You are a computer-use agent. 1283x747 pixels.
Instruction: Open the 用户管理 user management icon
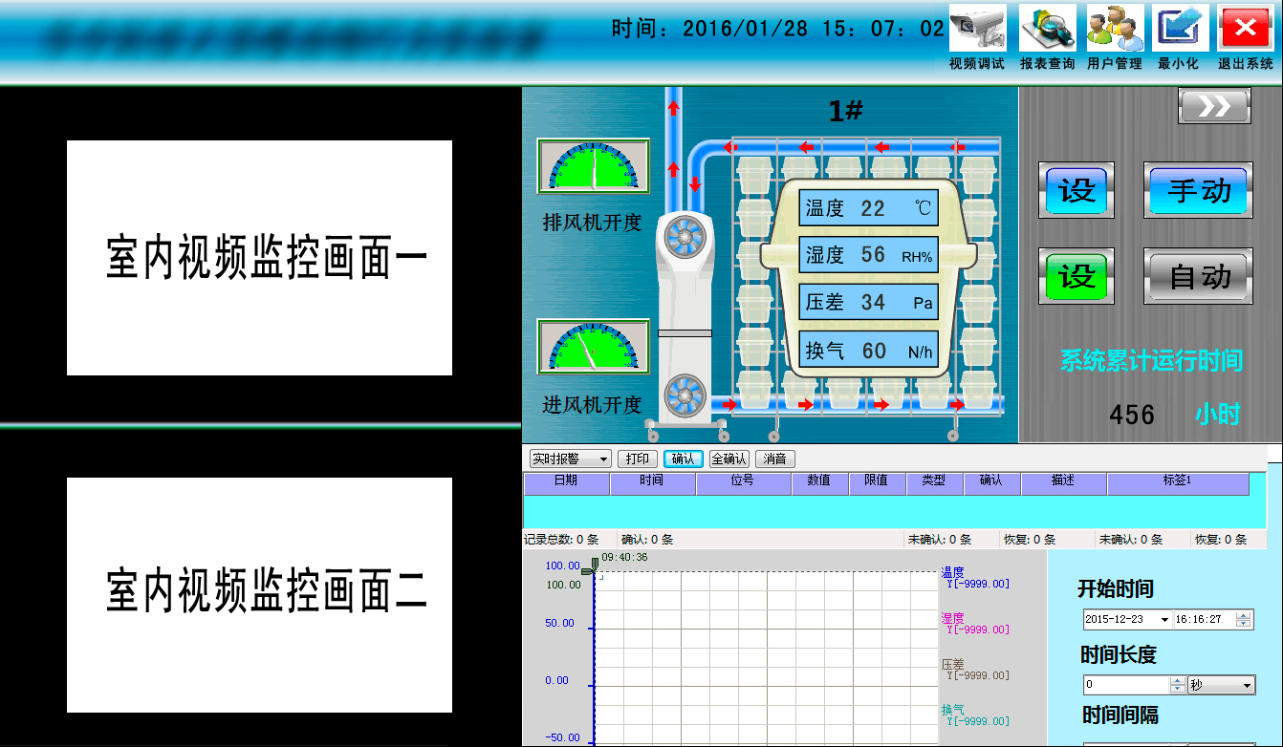(1115, 29)
